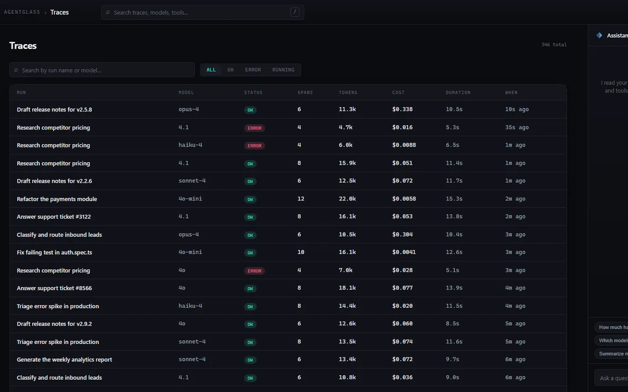Screen dimensions: 628x392
Task: Open trace Refactor the payments module
Action: click(288, 199)
